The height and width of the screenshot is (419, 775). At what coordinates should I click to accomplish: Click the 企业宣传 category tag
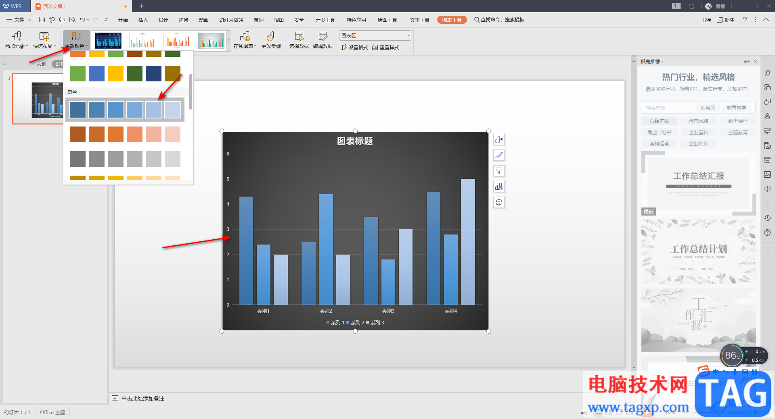pos(699,132)
